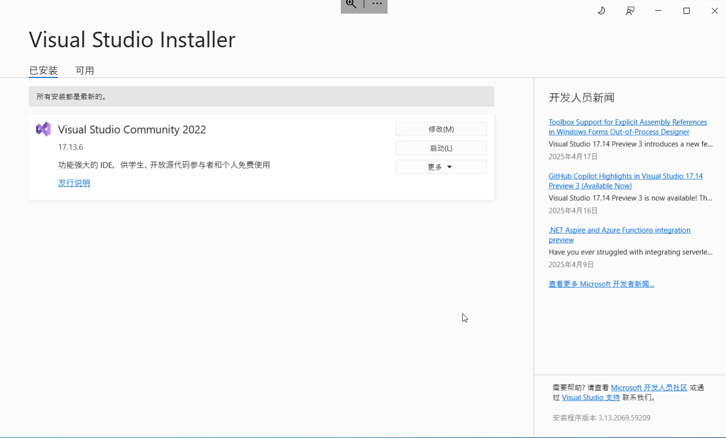Click the date 2025年4月16日

pyautogui.click(x=573, y=210)
